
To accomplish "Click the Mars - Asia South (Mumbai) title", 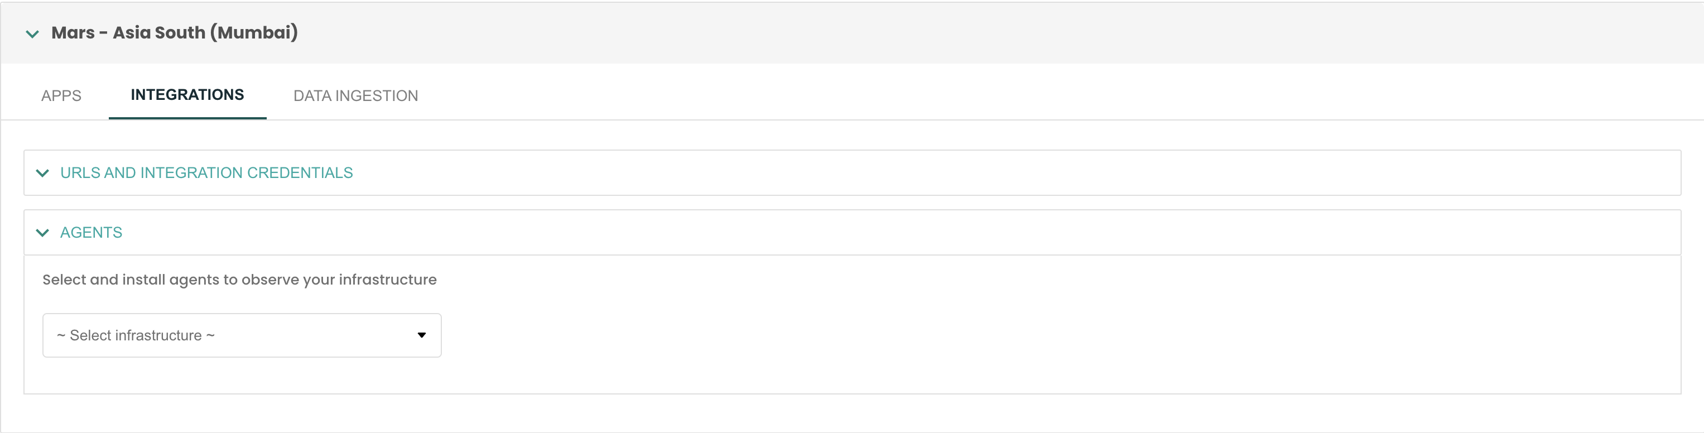I will coord(174,32).
